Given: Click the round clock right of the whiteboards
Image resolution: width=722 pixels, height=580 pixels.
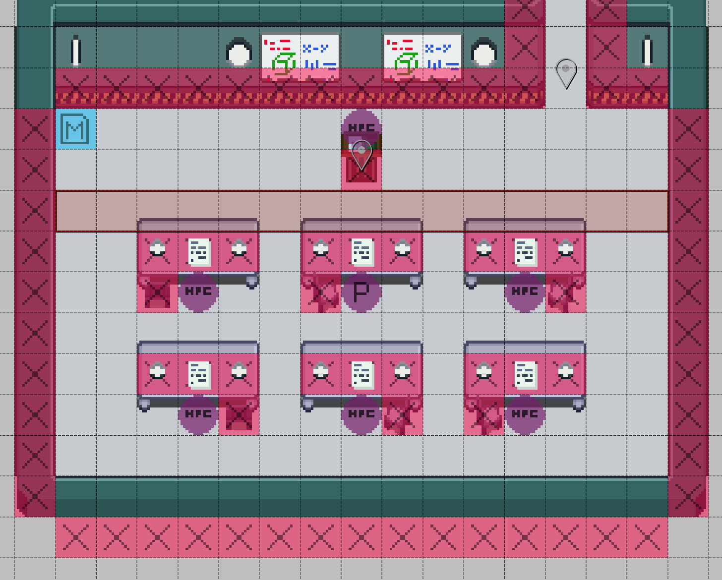Looking at the screenshot, I should coord(484,53).
